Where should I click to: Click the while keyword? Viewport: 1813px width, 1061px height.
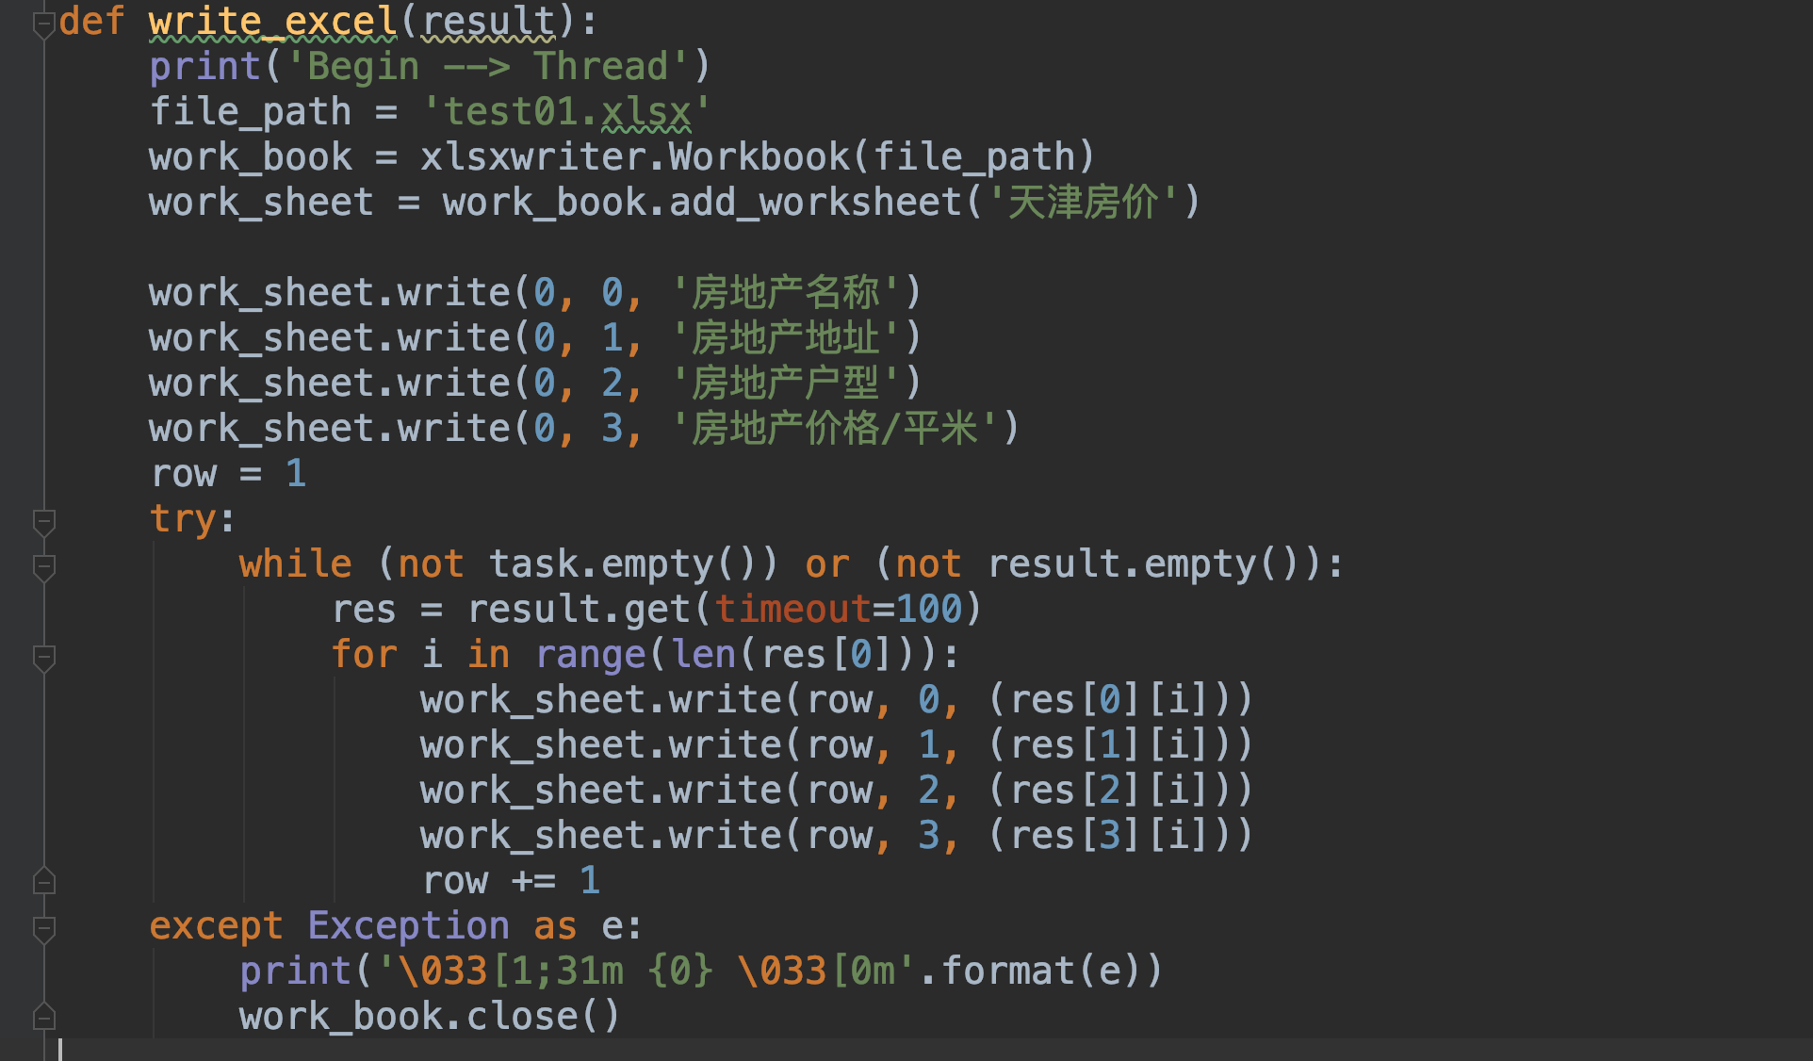pos(296,564)
